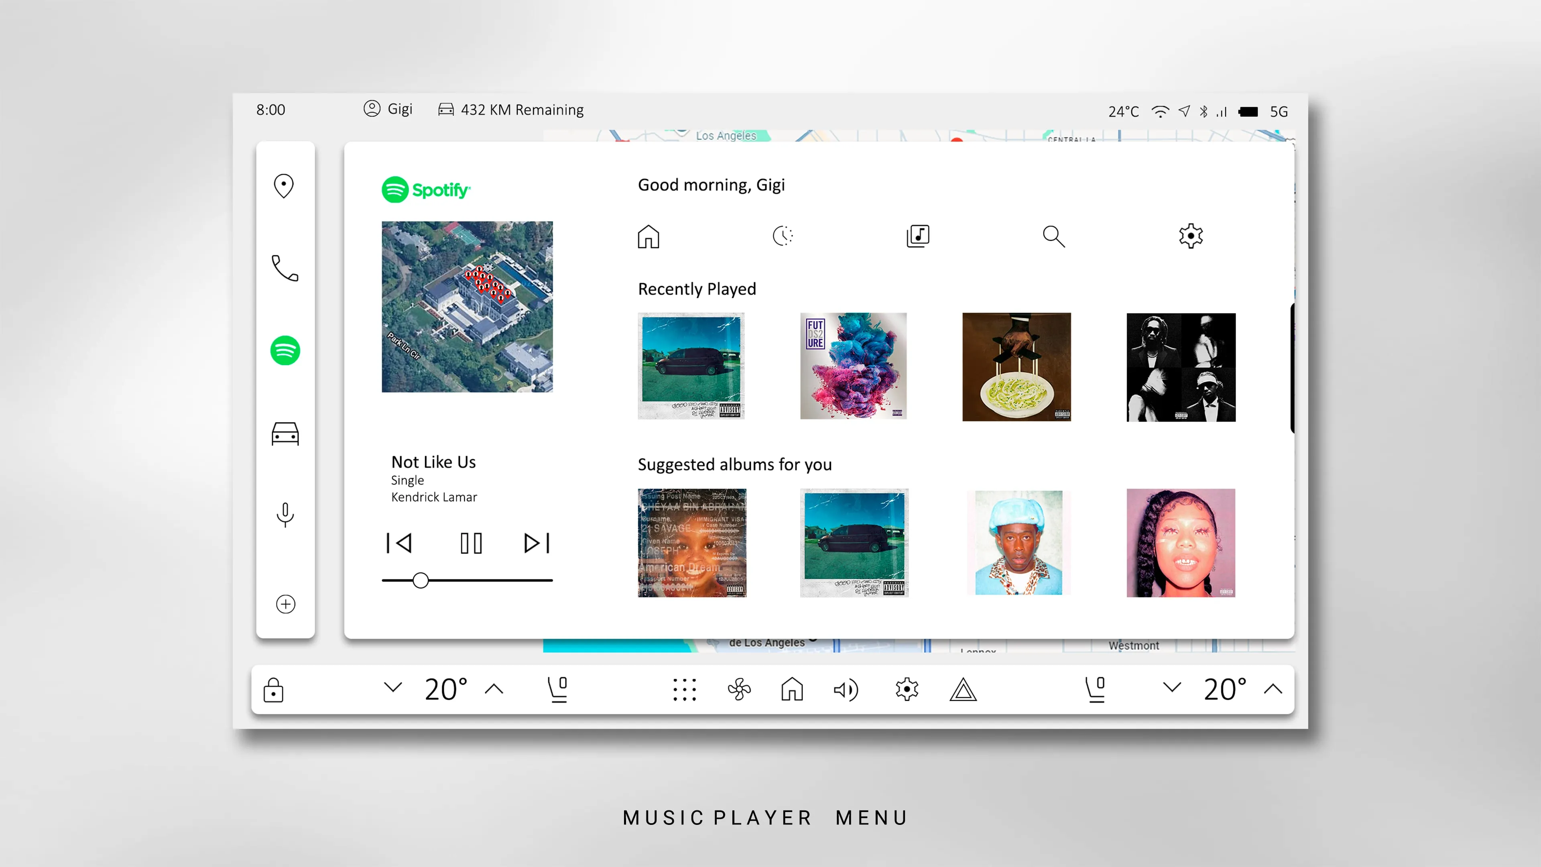Go to home screen from bottom bar
This screenshot has height=867, width=1541.
[x=792, y=689]
